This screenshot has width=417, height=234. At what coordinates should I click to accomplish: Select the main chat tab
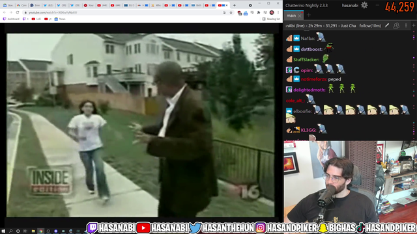[x=291, y=16]
